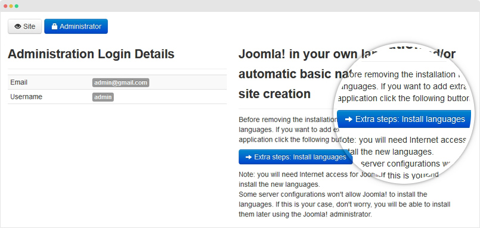Select the admin@gmail.com email badge
This screenshot has width=480, height=229.
click(x=120, y=83)
